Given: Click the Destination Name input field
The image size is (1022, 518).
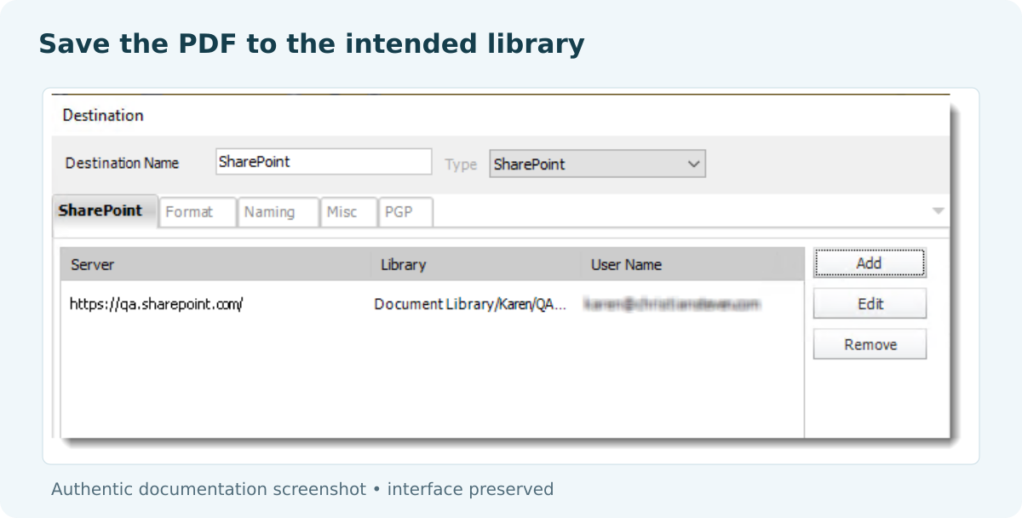Looking at the screenshot, I should pyautogui.click(x=324, y=162).
